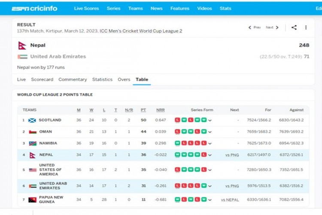The height and width of the screenshot is (215, 322).
Task: Switch to the Live tab
Action: tap(21, 80)
